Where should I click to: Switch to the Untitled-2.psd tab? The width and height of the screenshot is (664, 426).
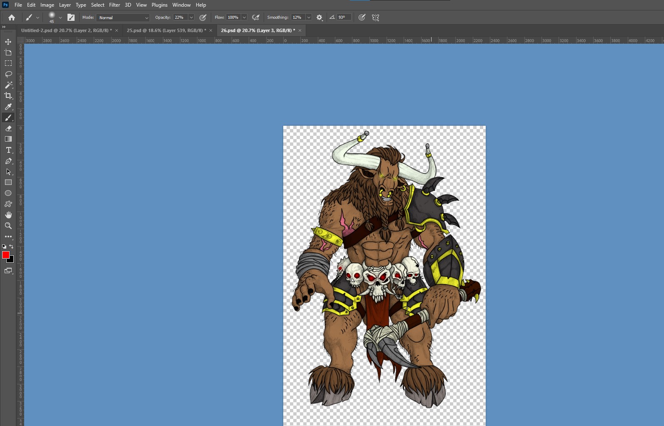point(66,30)
